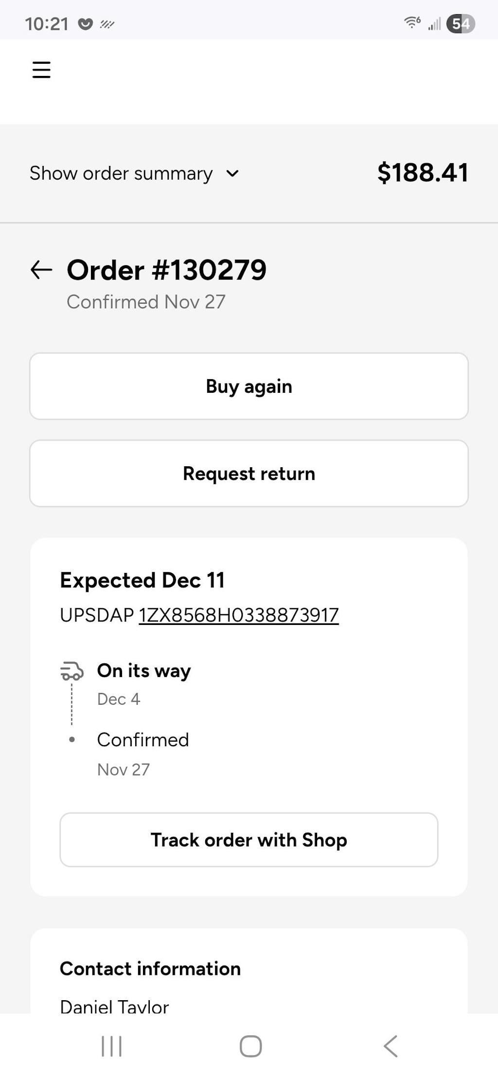The height and width of the screenshot is (1080, 498).
Task: Tap the Expected Dec 11 delivery heading
Action: pyautogui.click(x=142, y=580)
